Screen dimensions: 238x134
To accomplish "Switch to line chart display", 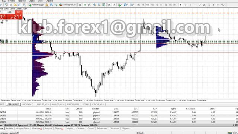I will point(89,5).
